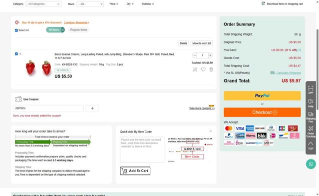Image resolution: width=319 pixels, height=196 pixels.
Task: Click the eps payment icon
Action: [x=239, y=143]
